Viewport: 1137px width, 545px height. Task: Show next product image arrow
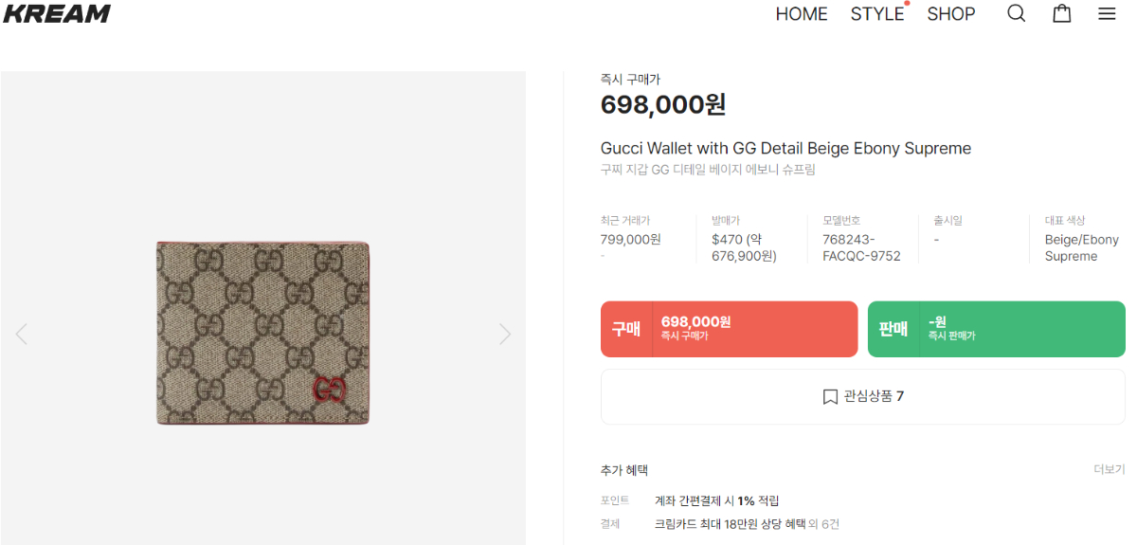coord(505,334)
